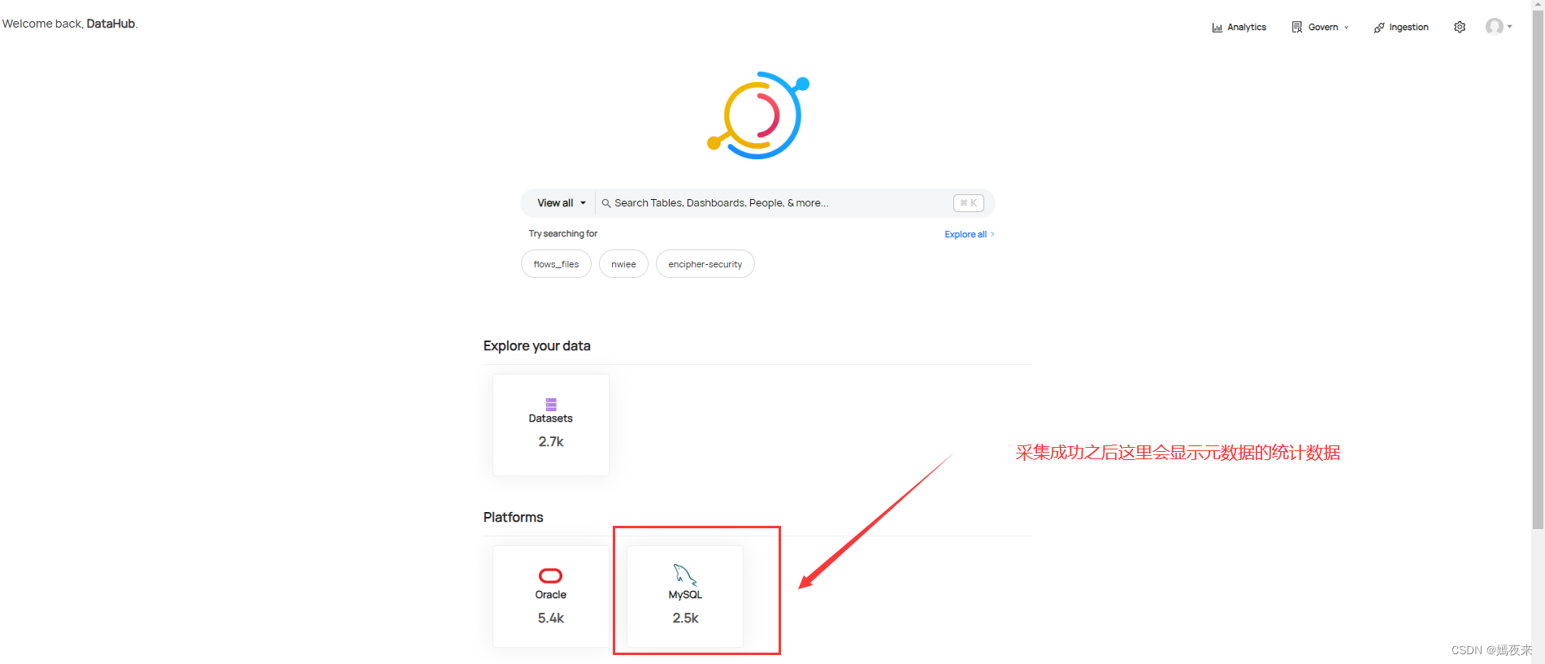Search for the flows_files suggestion

coord(556,264)
